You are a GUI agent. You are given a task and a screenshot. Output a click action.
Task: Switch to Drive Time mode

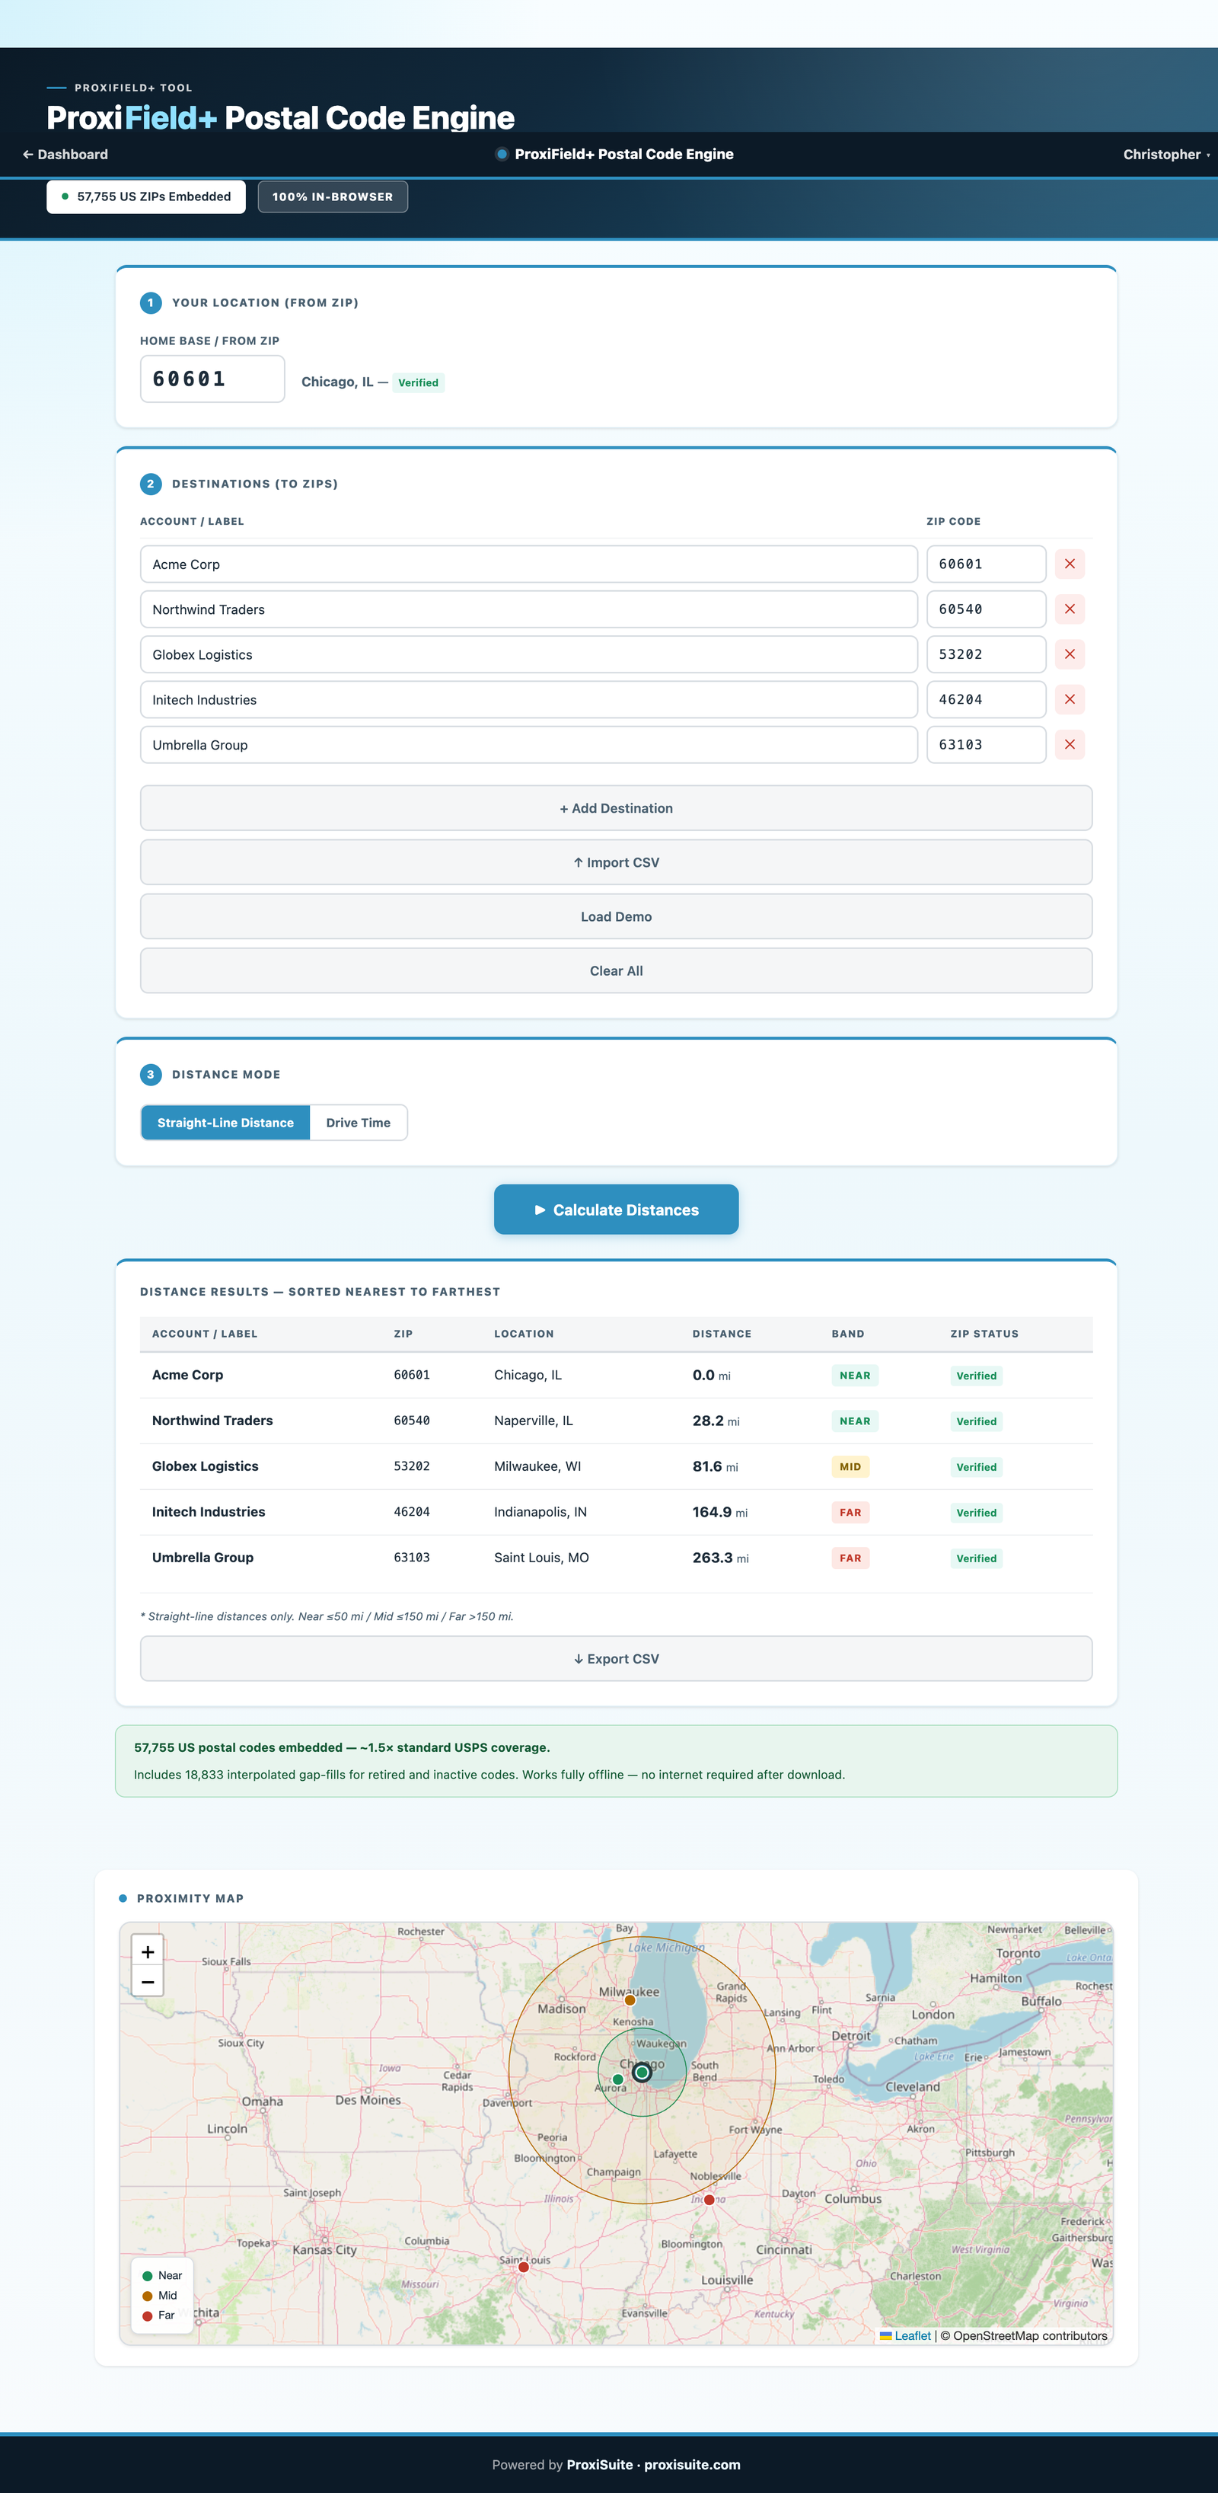(x=358, y=1123)
